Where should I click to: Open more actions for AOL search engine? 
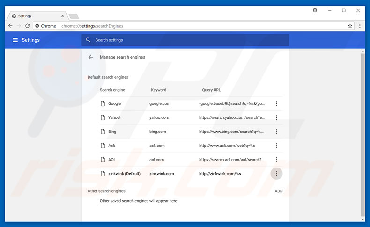276,160
